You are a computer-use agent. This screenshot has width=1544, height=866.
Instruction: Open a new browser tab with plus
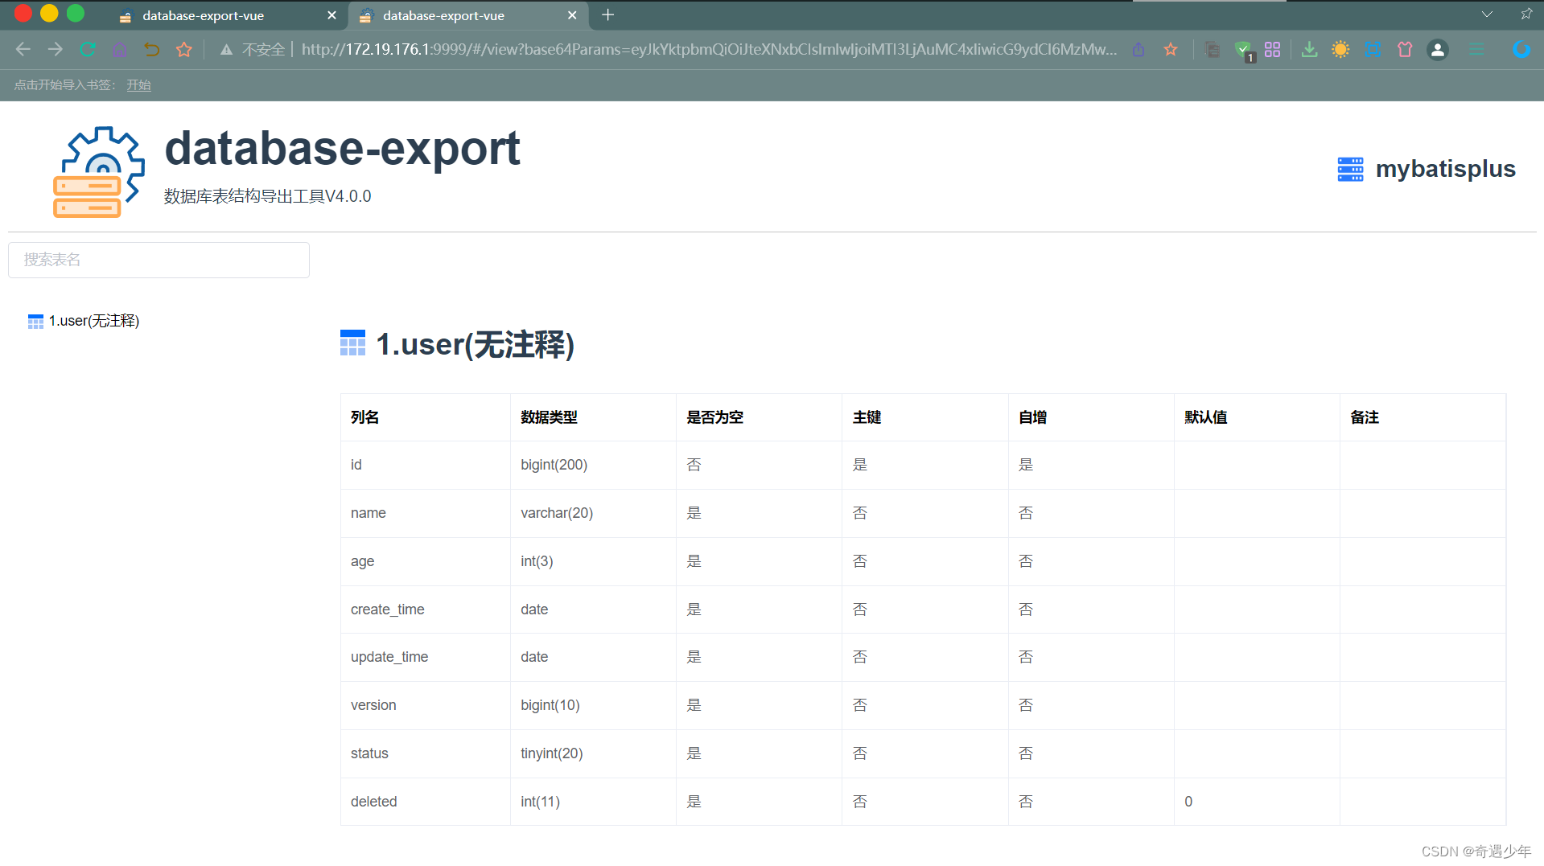click(x=608, y=15)
